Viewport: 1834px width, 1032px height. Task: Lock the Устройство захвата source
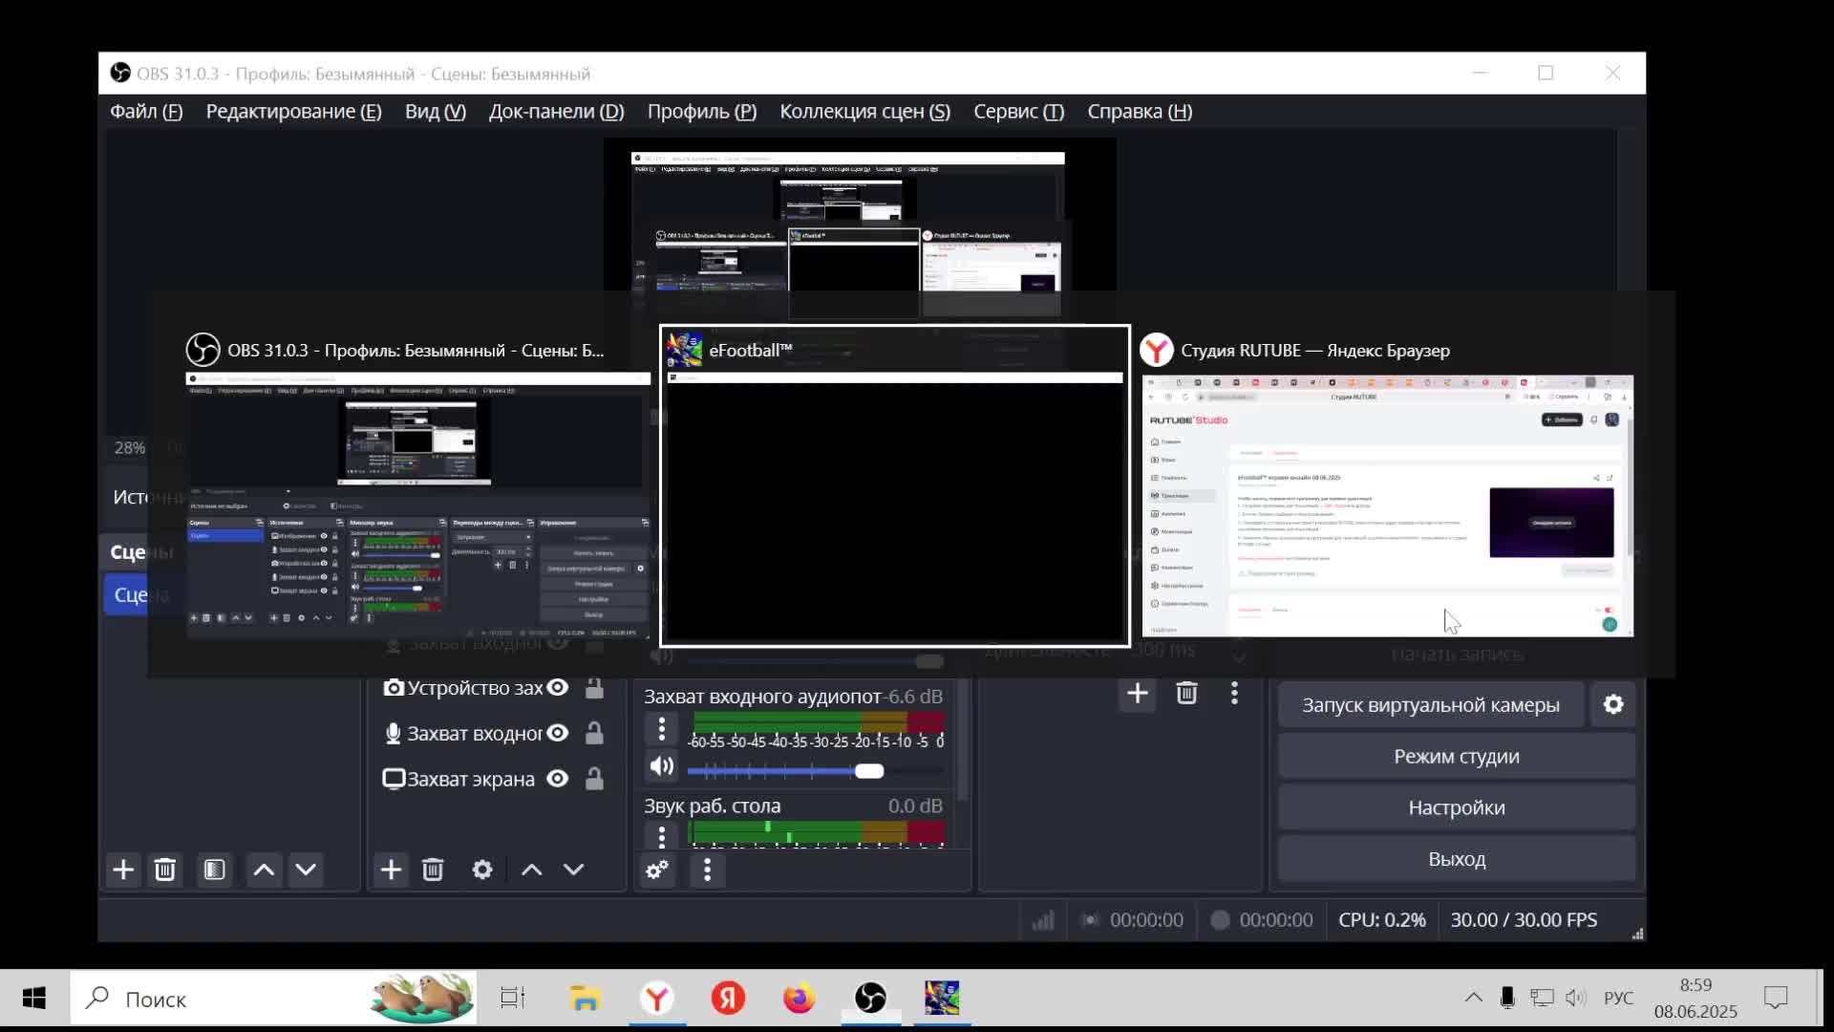(x=594, y=687)
